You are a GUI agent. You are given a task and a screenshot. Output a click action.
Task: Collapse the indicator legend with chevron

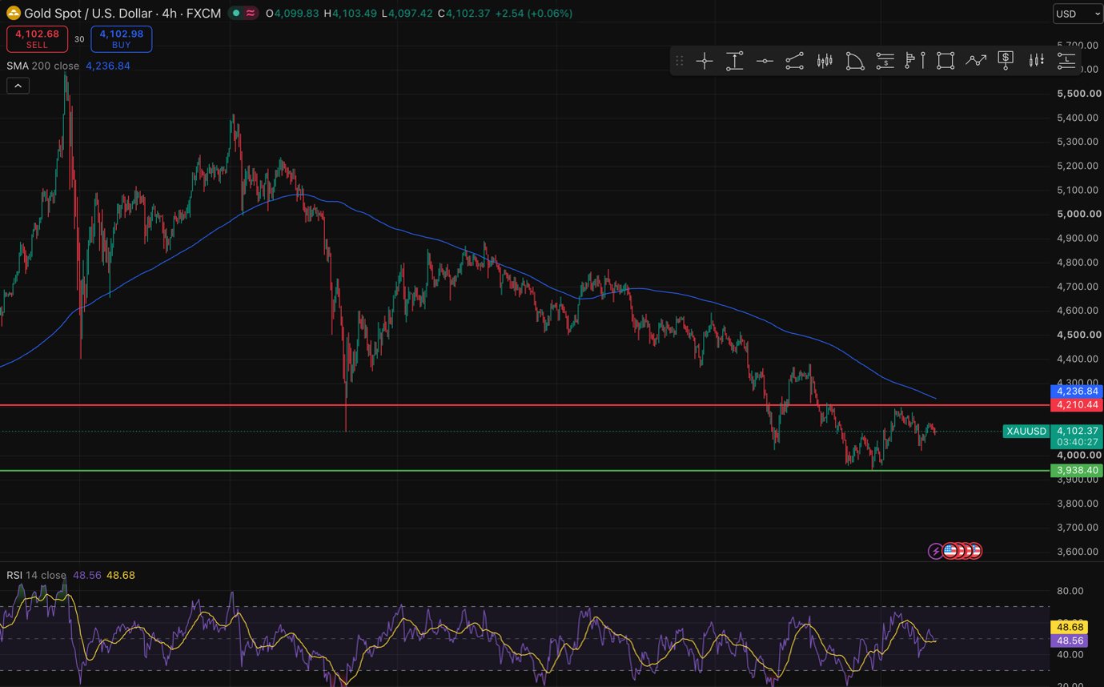(x=18, y=86)
